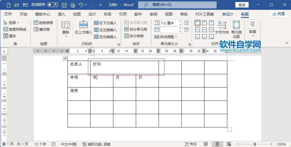Select align bottom right
Viewport: 291px width, 147px height.
(x=211, y=37)
